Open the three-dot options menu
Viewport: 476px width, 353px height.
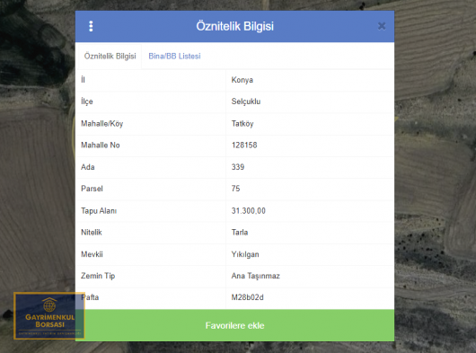pos(91,26)
